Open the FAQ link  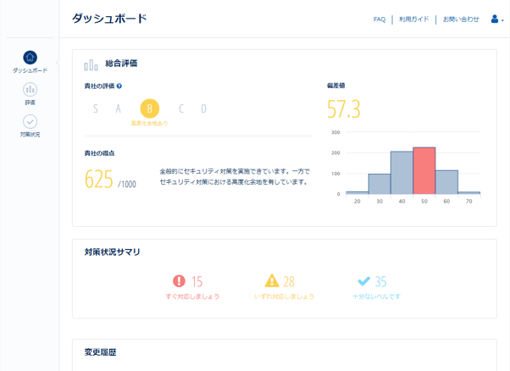coord(380,19)
